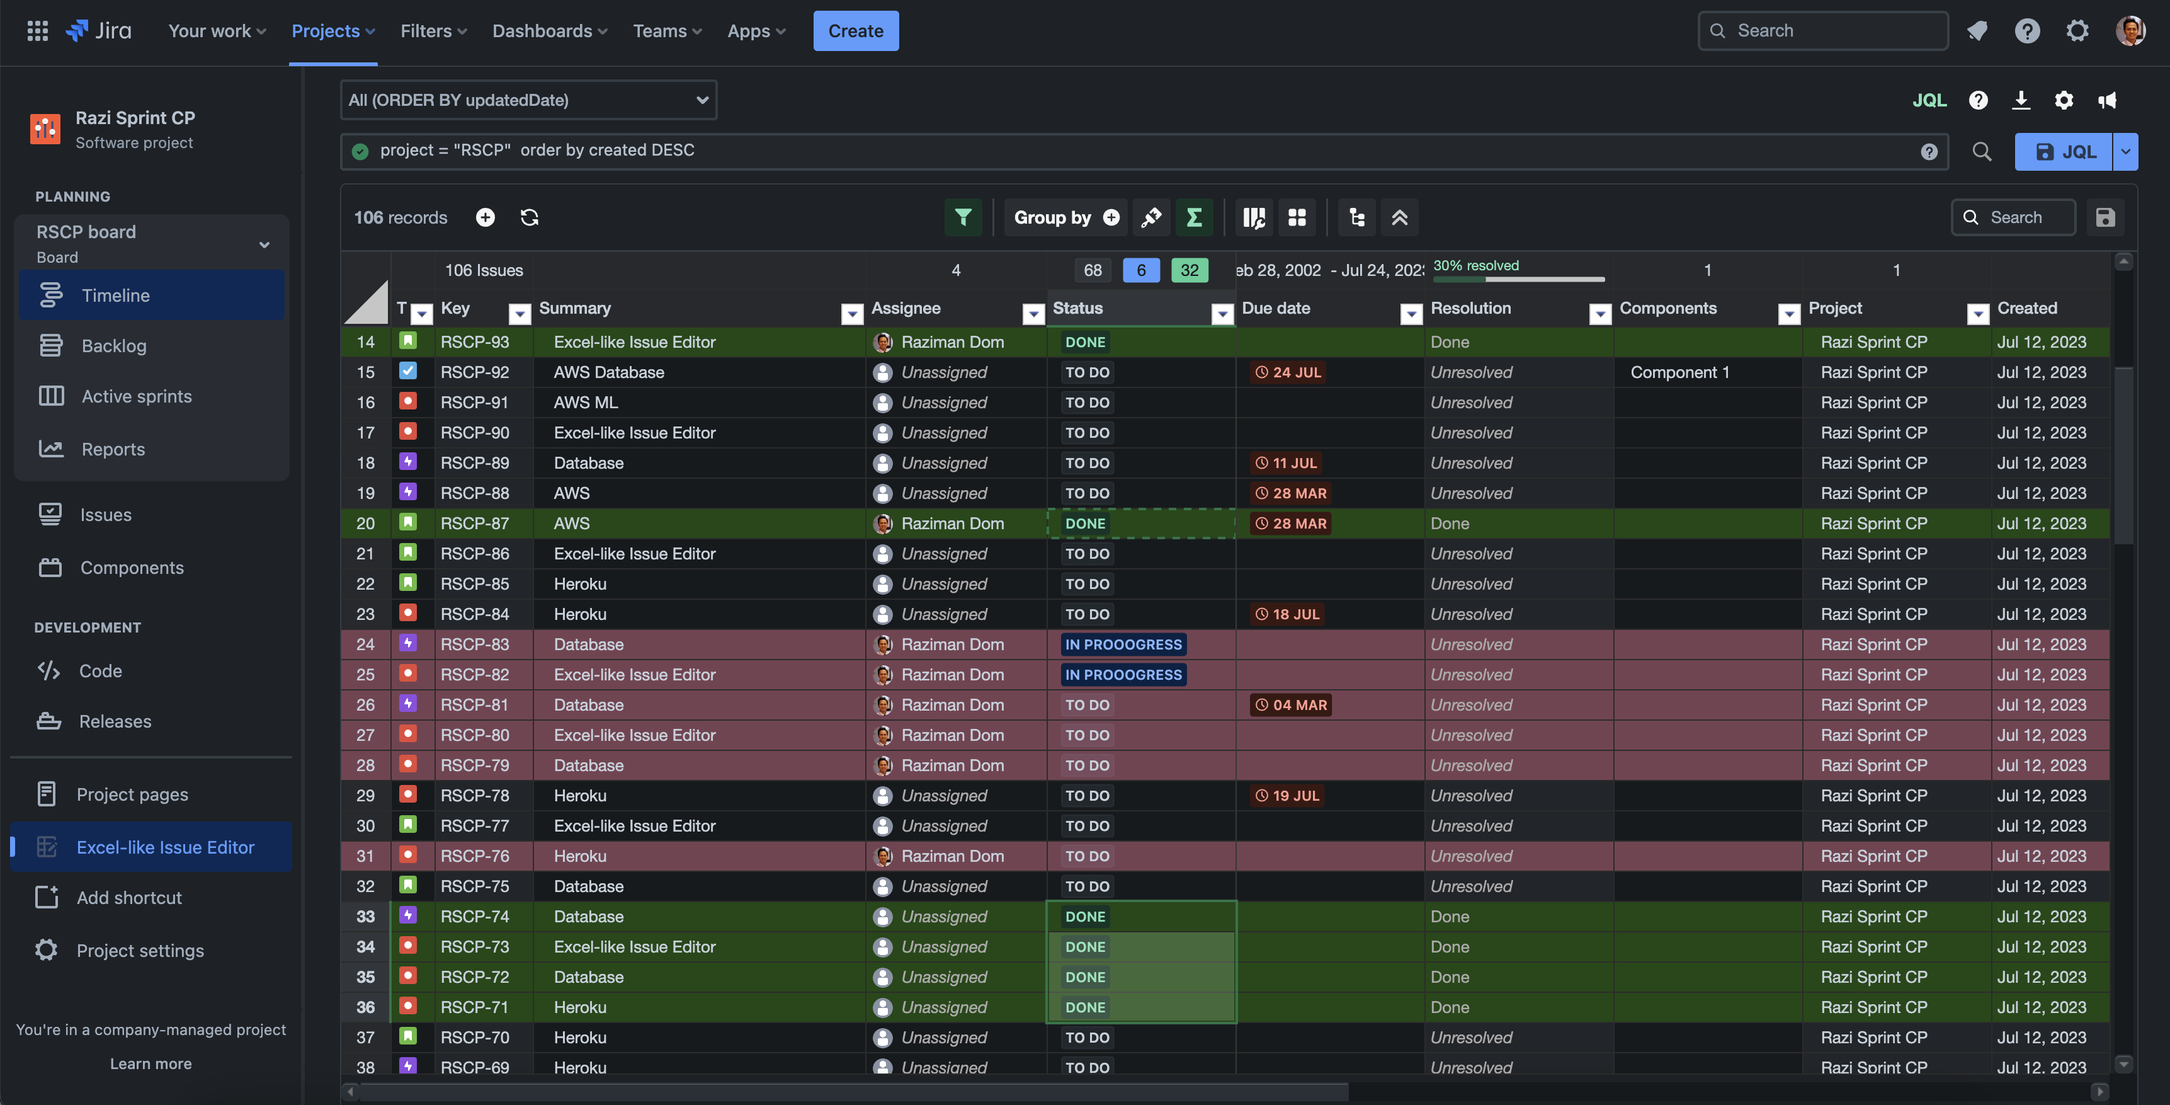Click the double chevron collapse-all icon
2170x1105 pixels.
point(1399,217)
